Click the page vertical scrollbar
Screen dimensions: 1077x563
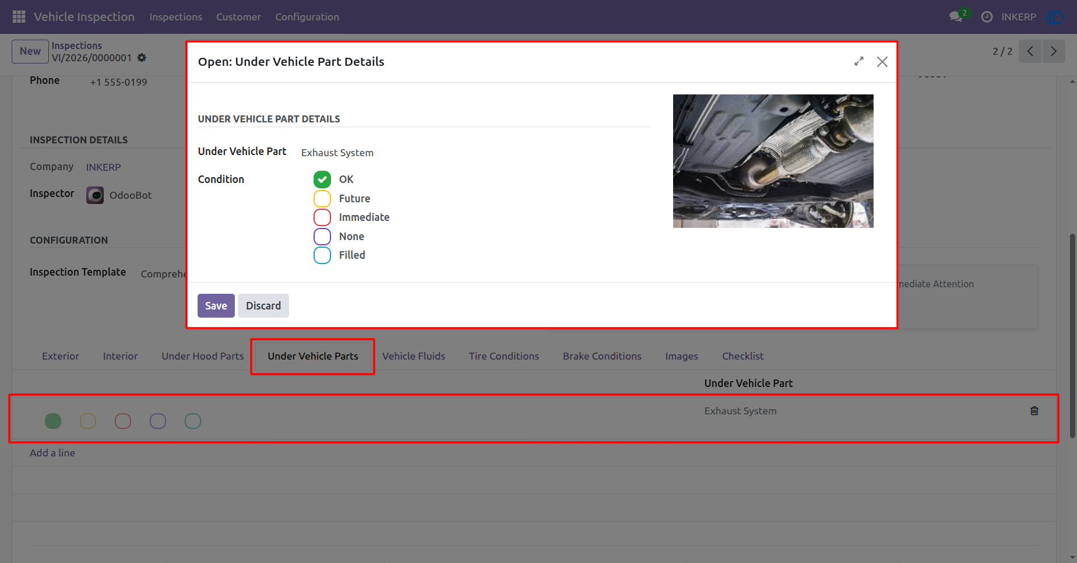click(x=1072, y=336)
